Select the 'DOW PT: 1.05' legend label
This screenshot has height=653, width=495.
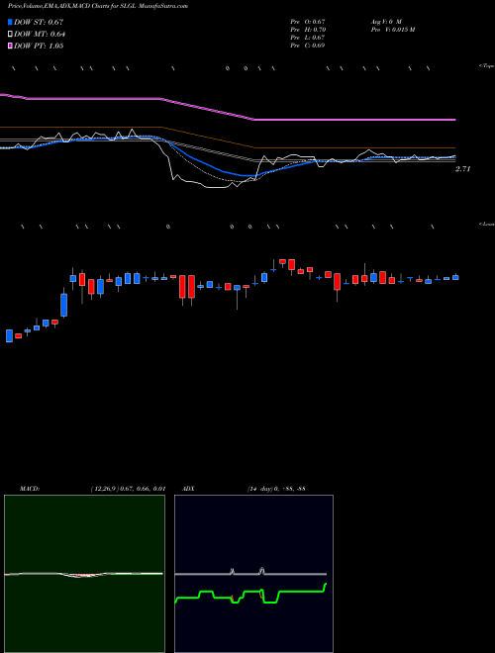point(39,46)
